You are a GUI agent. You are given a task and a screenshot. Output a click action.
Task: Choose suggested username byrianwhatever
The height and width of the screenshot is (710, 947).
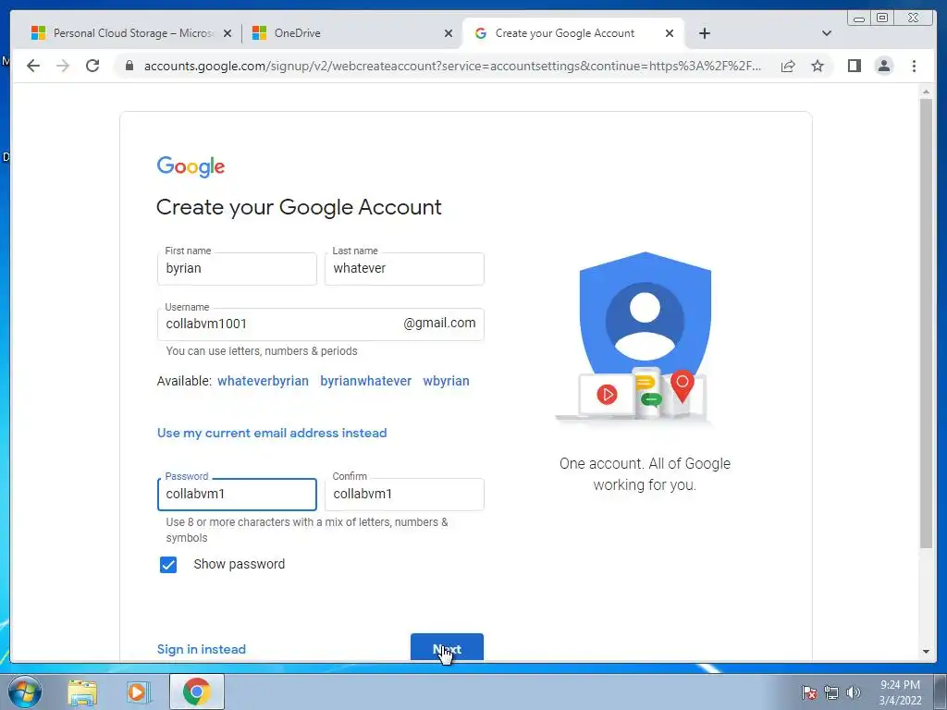pyautogui.click(x=365, y=381)
